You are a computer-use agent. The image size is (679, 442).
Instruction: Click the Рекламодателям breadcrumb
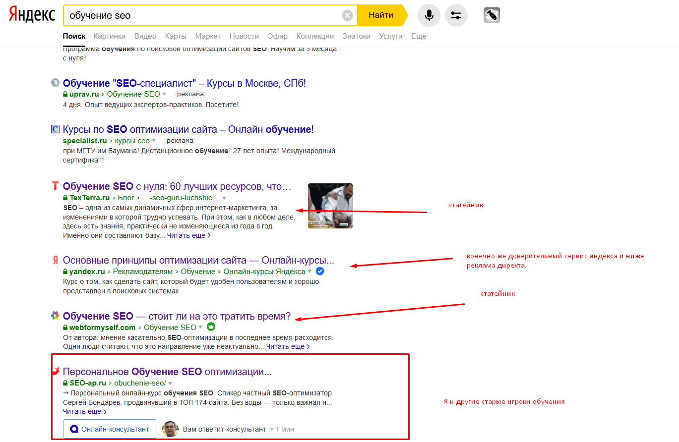click(143, 272)
